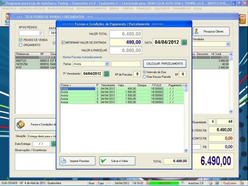Click the empty field next to Forma dropdown

(x=125, y=64)
